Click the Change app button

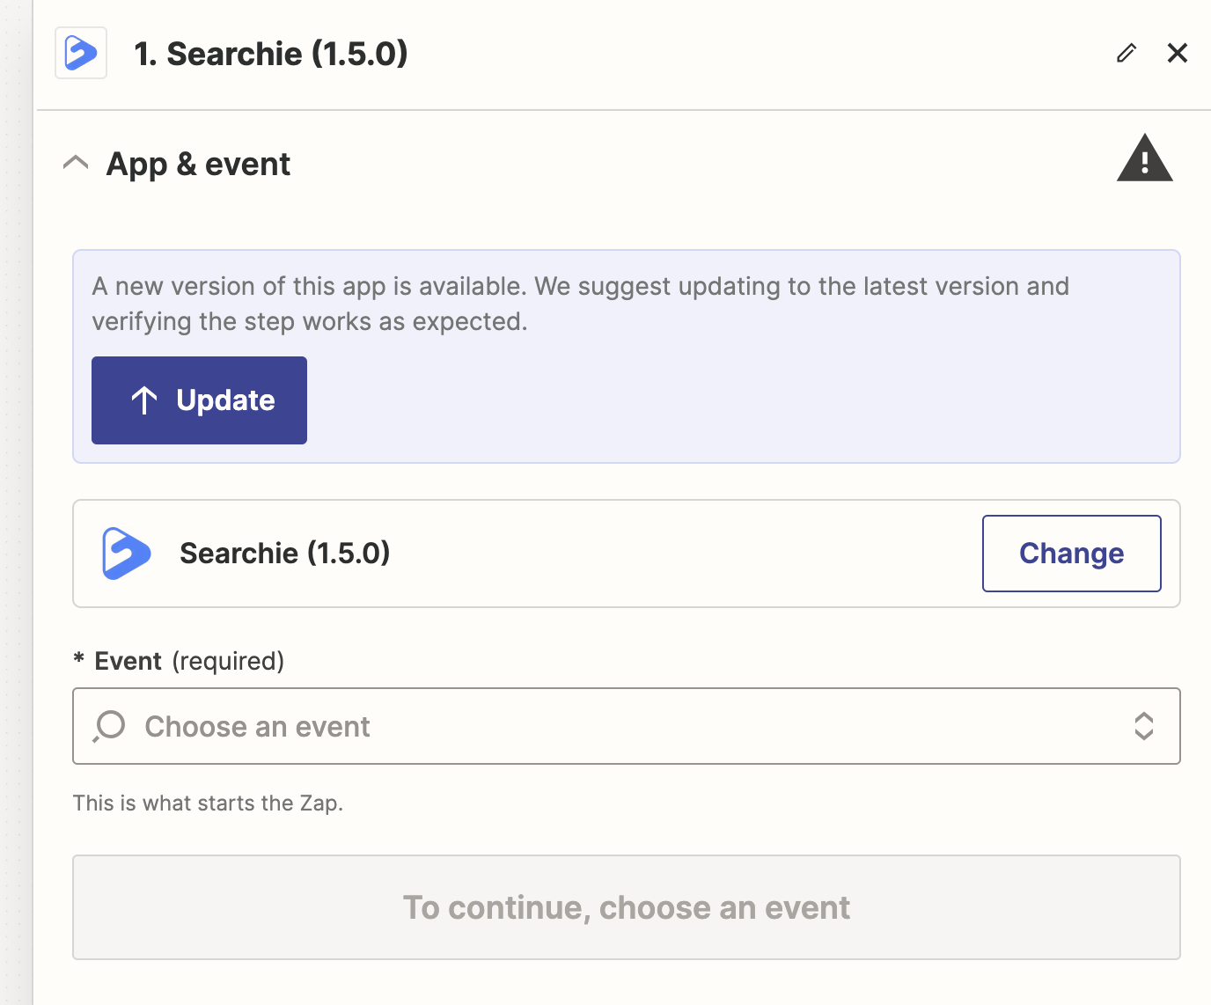pos(1071,554)
